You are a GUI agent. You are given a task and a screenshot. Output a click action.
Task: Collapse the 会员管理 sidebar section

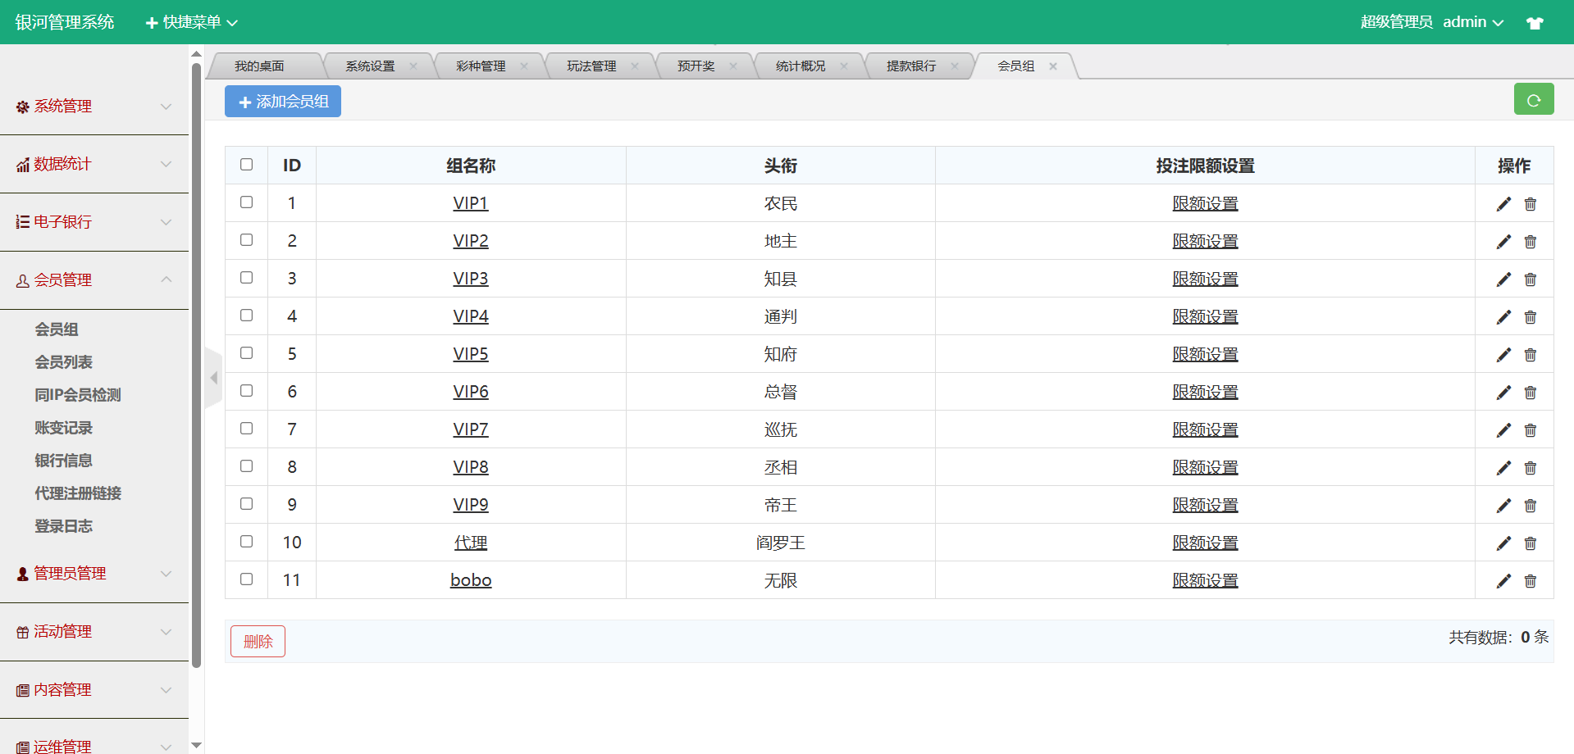[x=94, y=280]
